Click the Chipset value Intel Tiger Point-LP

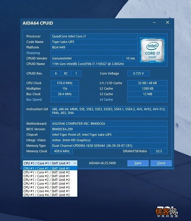click(x=109, y=135)
